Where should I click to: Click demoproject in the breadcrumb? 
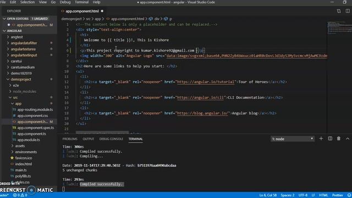click(71, 19)
